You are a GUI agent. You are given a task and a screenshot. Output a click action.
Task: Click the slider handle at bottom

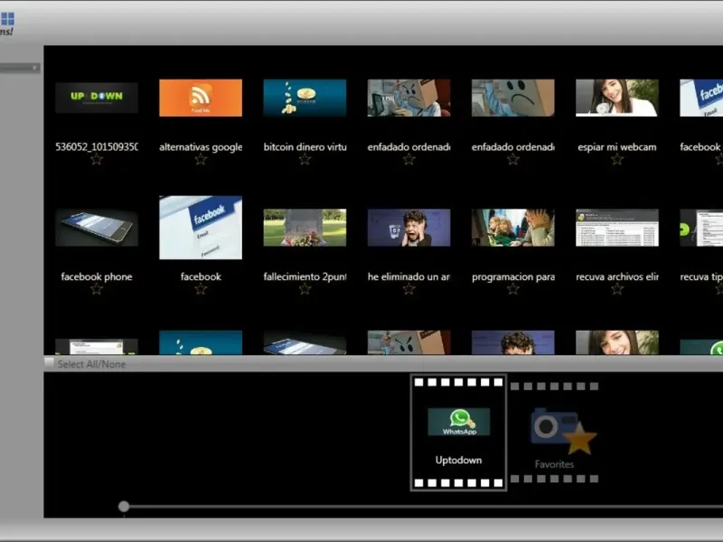[x=124, y=506]
